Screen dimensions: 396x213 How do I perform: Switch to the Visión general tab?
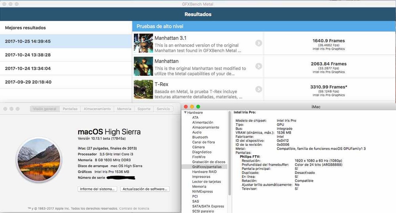45,109
